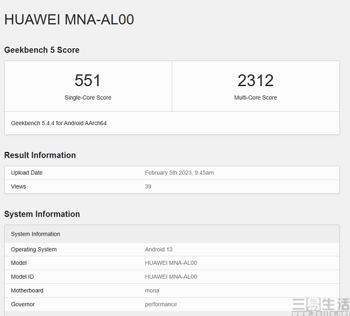The height and width of the screenshot is (316, 350).
Task: Click the Views row label
Action: [19, 187]
